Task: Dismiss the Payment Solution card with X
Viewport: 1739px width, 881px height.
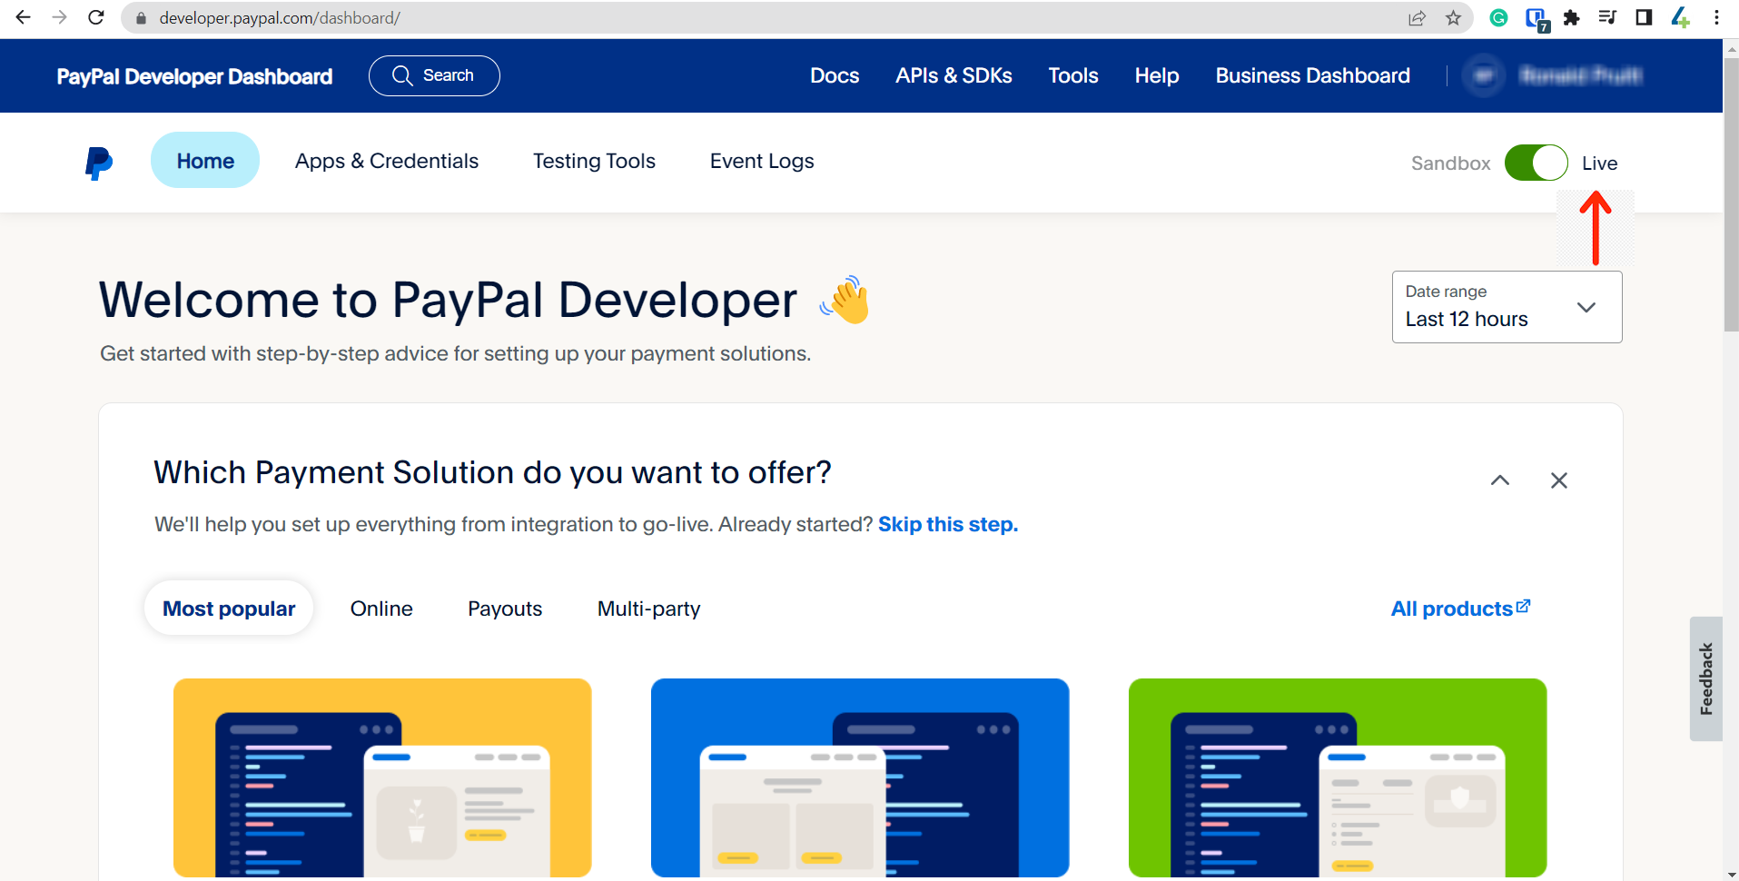Action: click(x=1559, y=480)
